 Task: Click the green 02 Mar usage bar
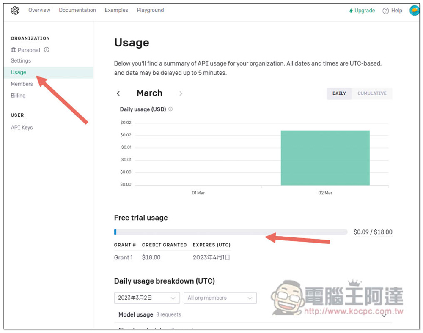pos(325,158)
